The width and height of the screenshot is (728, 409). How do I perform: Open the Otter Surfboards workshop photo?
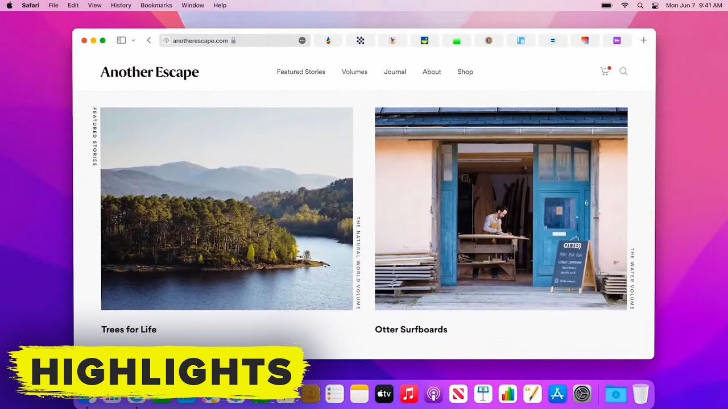501,208
